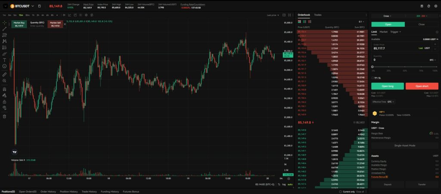Select the Open position tab
441x194 pixels.
pyautogui.click(x=388, y=25)
